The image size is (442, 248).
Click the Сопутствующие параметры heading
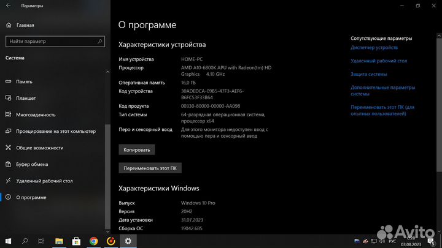pyautogui.click(x=381, y=38)
